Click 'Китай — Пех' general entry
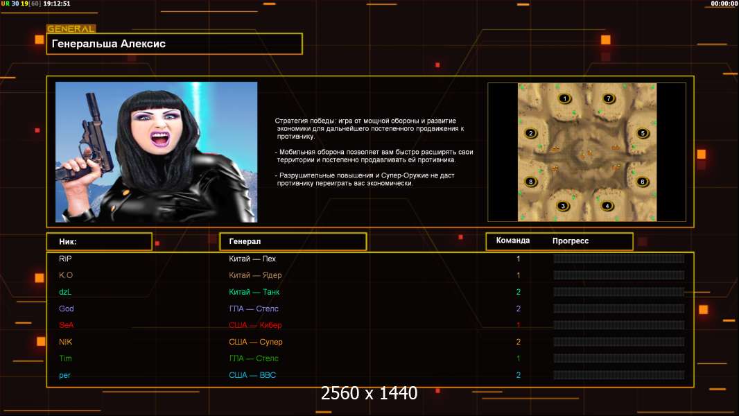This screenshot has height=416, width=739. coord(252,259)
